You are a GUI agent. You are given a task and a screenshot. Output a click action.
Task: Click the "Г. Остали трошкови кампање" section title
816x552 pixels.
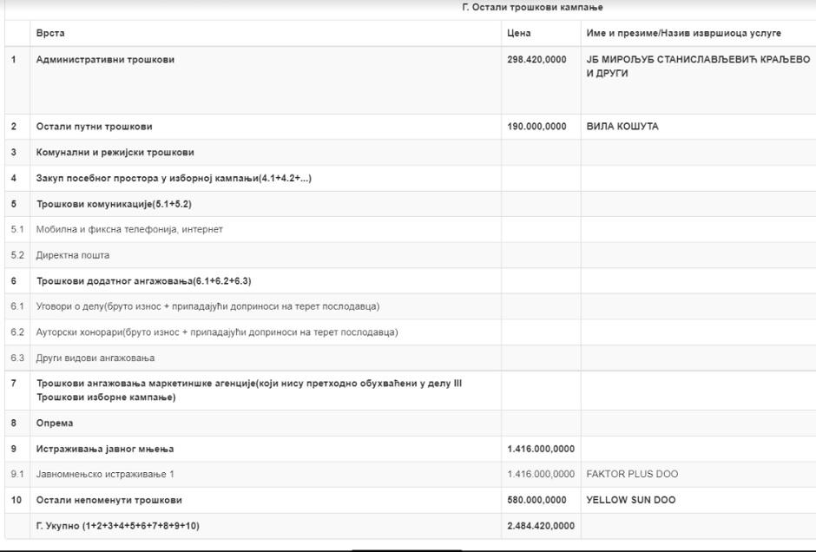click(532, 8)
